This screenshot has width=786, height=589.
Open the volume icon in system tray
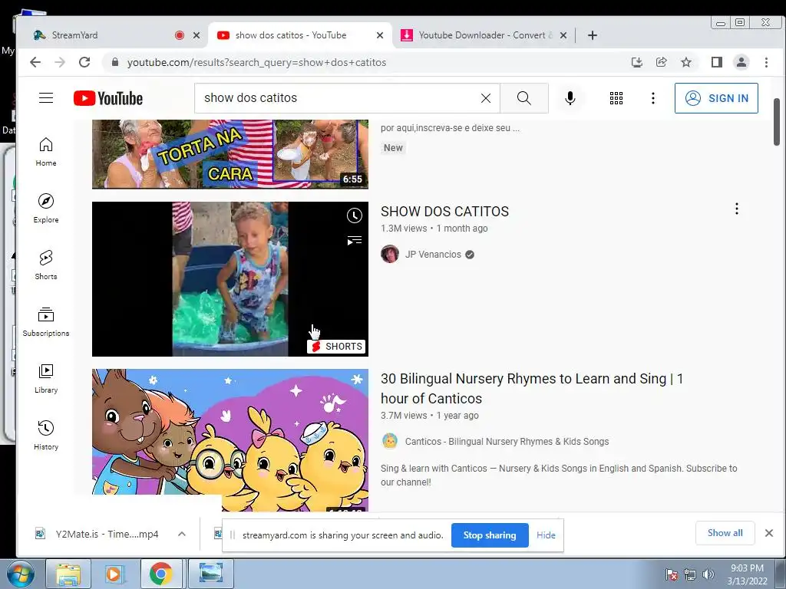point(708,574)
